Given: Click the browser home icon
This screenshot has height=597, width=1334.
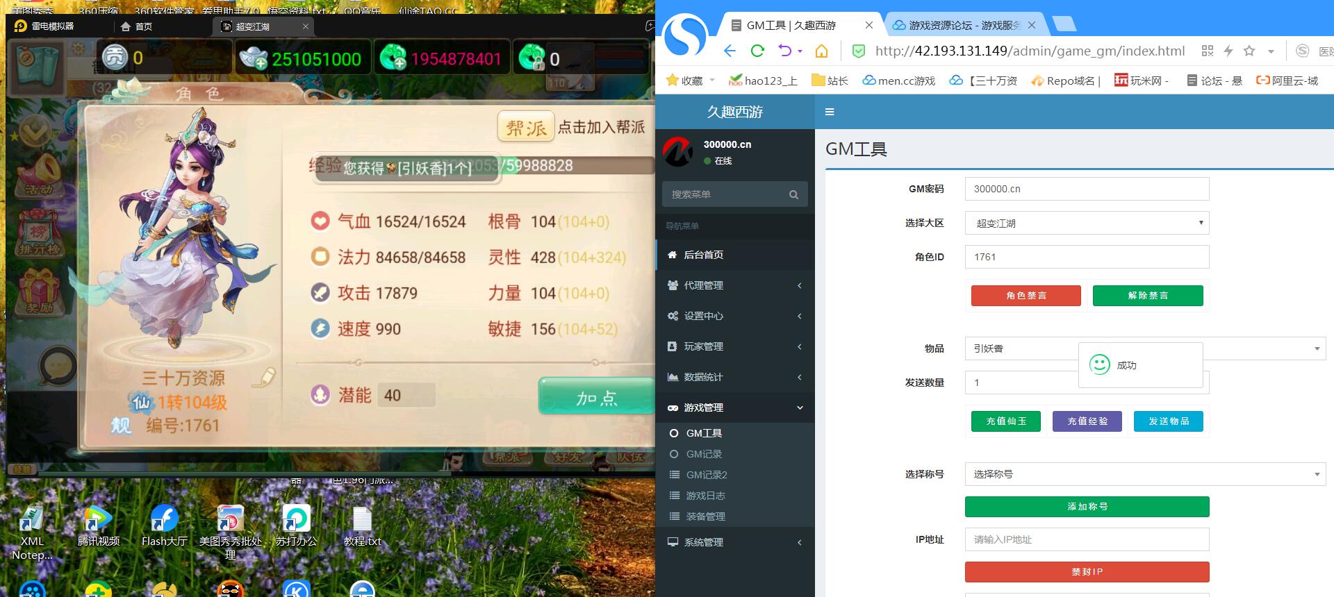Looking at the screenshot, I should click(x=821, y=51).
